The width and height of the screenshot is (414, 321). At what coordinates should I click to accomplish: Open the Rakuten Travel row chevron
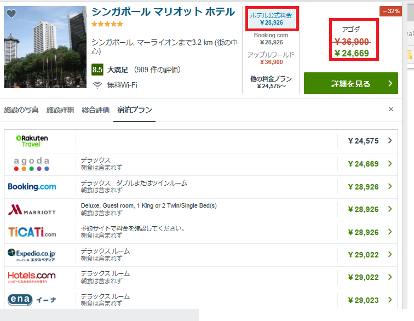pos(390,141)
